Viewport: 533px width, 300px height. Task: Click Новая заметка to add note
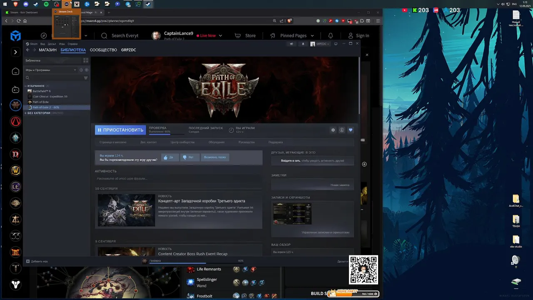pos(340,185)
